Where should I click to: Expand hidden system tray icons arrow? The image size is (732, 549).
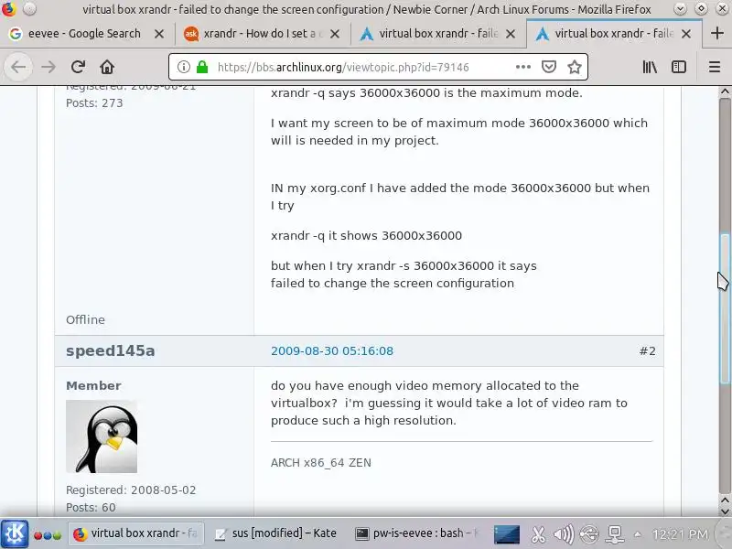click(x=637, y=534)
